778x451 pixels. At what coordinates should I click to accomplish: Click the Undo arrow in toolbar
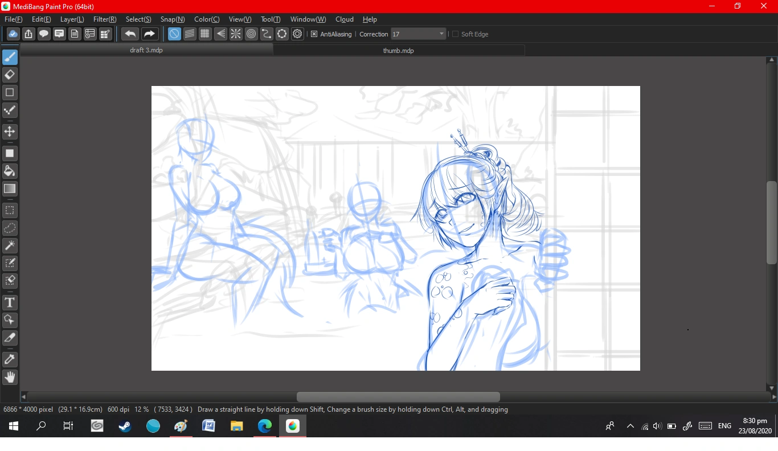click(130, 34)
